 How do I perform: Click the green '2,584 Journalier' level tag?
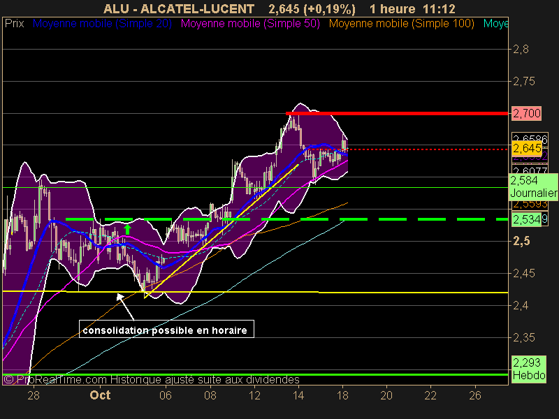(533, 186)
